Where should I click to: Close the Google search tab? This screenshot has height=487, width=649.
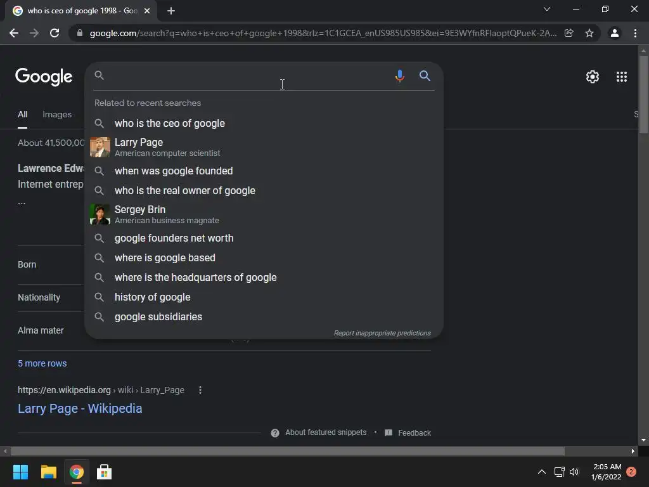pos(147,11)
